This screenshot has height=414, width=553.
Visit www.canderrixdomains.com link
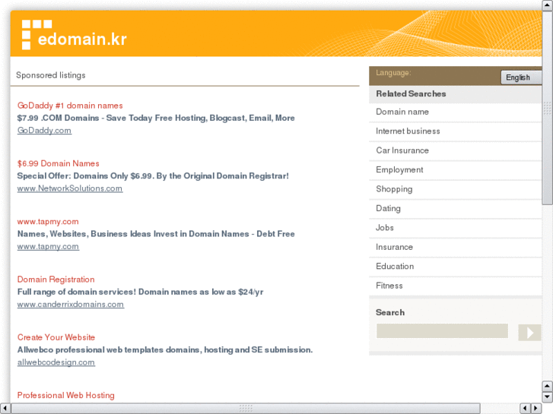pos(71,305)
